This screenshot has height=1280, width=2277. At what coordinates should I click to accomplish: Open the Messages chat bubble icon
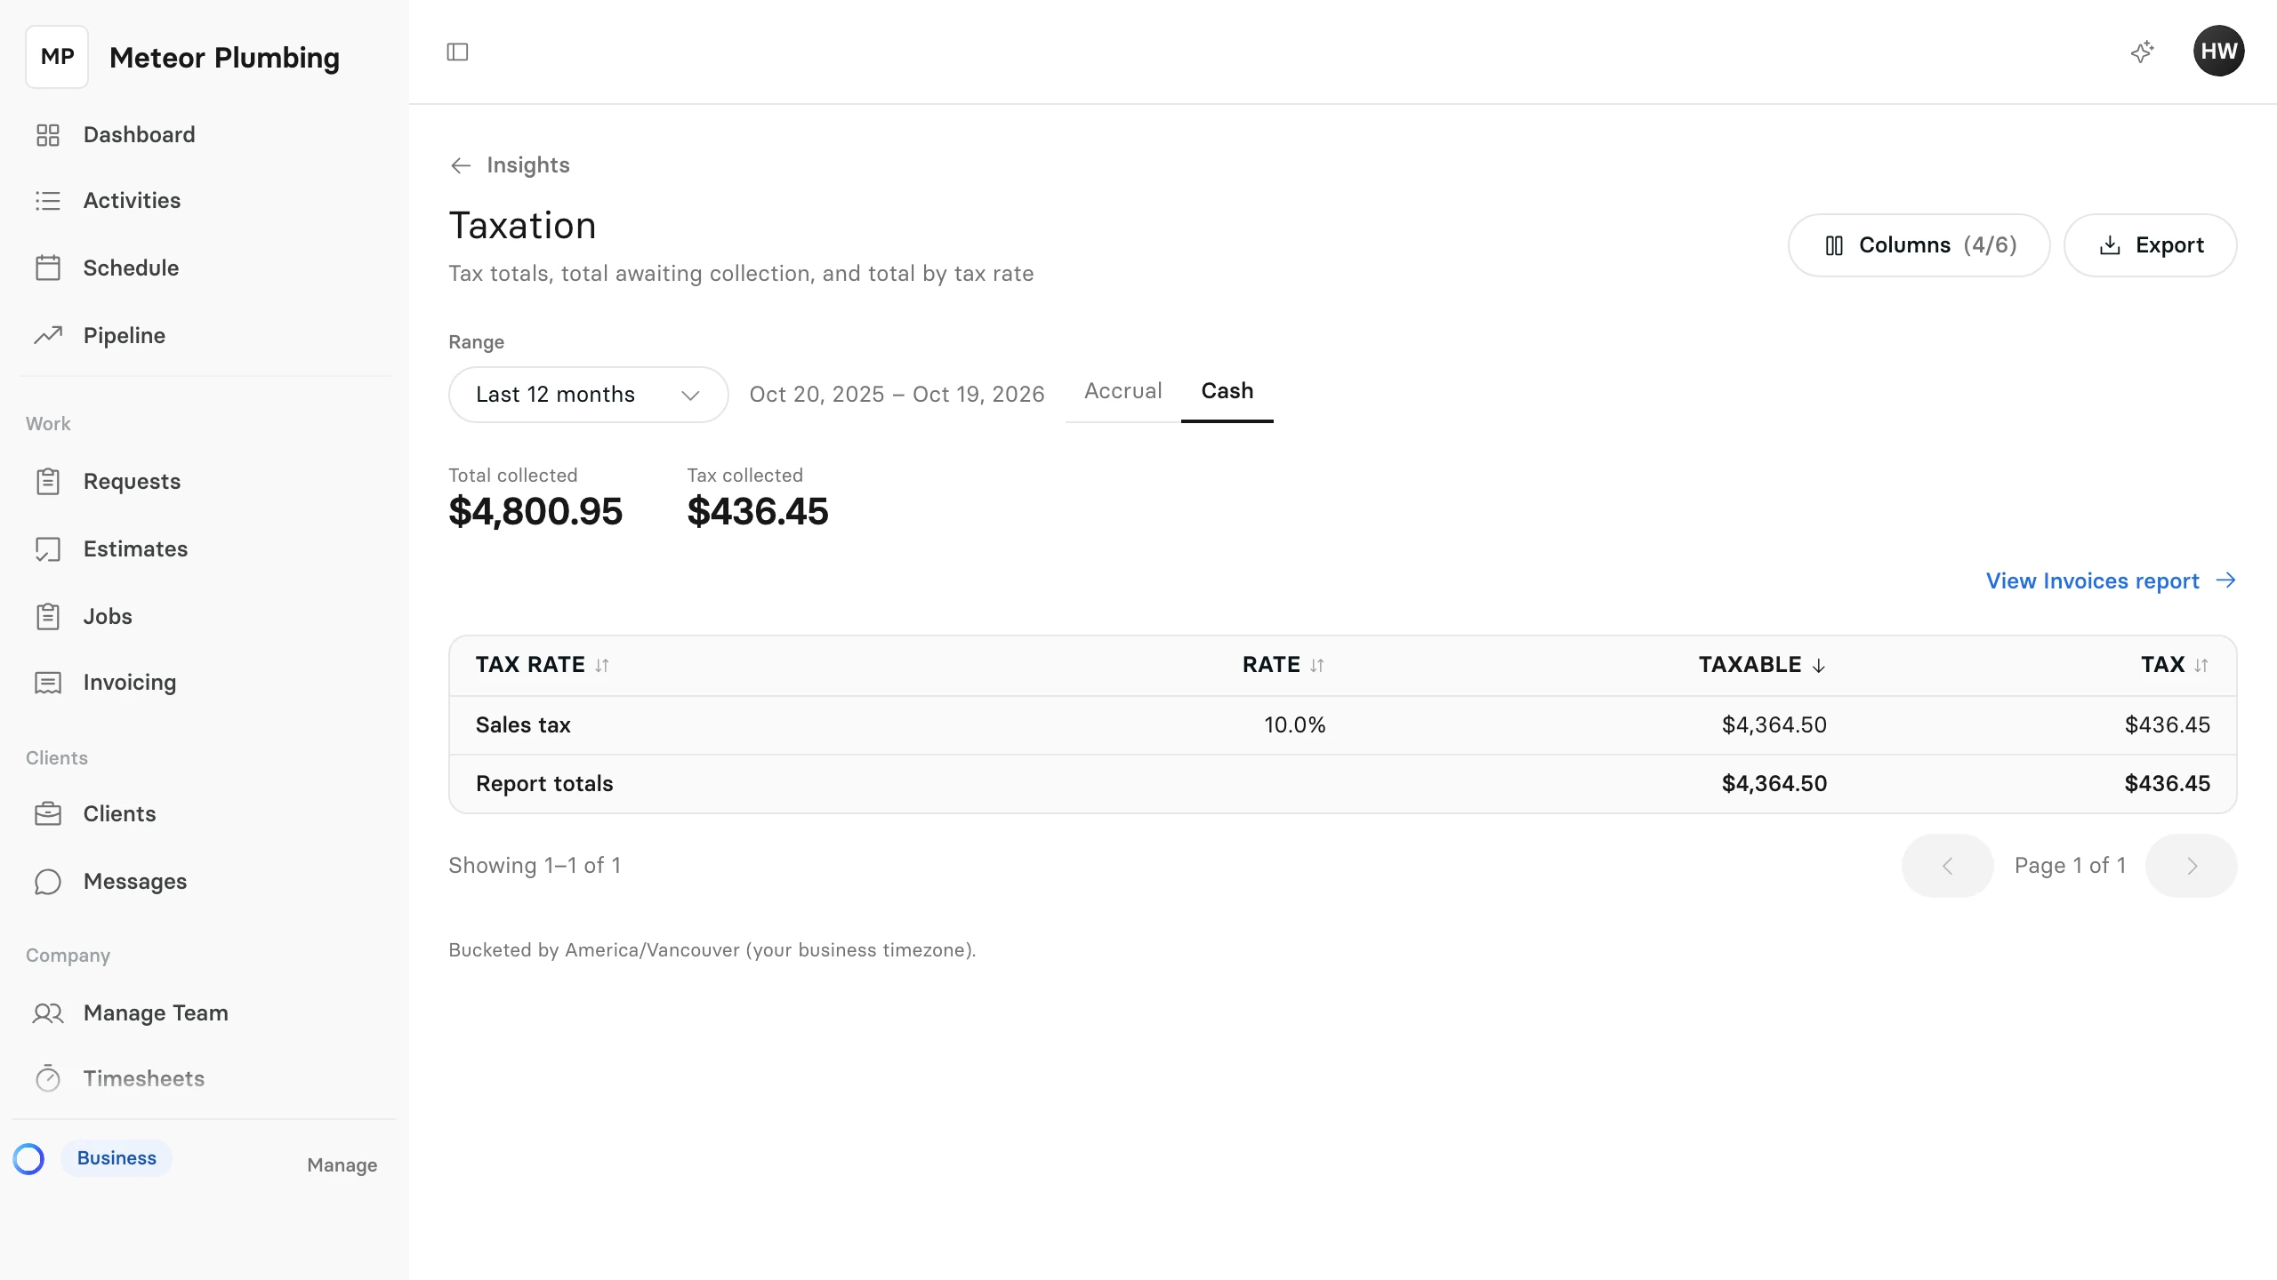[48, 881]
